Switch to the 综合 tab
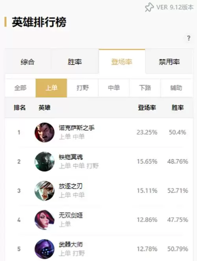The image size is (197, 261). pyautogui.click(x=28, y=62)
